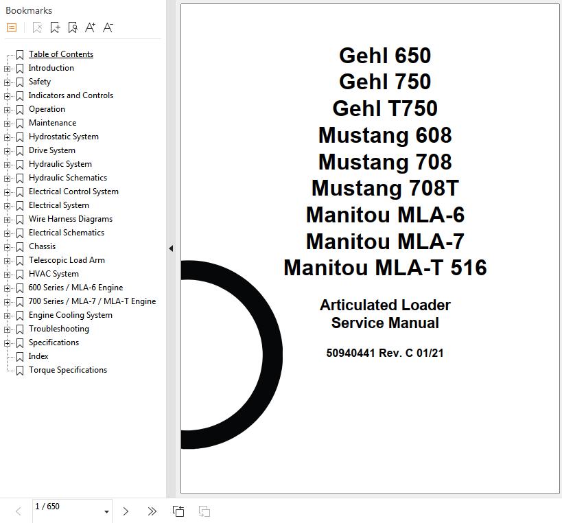Click the add new bookmark icon

click(x=55, y=27)
